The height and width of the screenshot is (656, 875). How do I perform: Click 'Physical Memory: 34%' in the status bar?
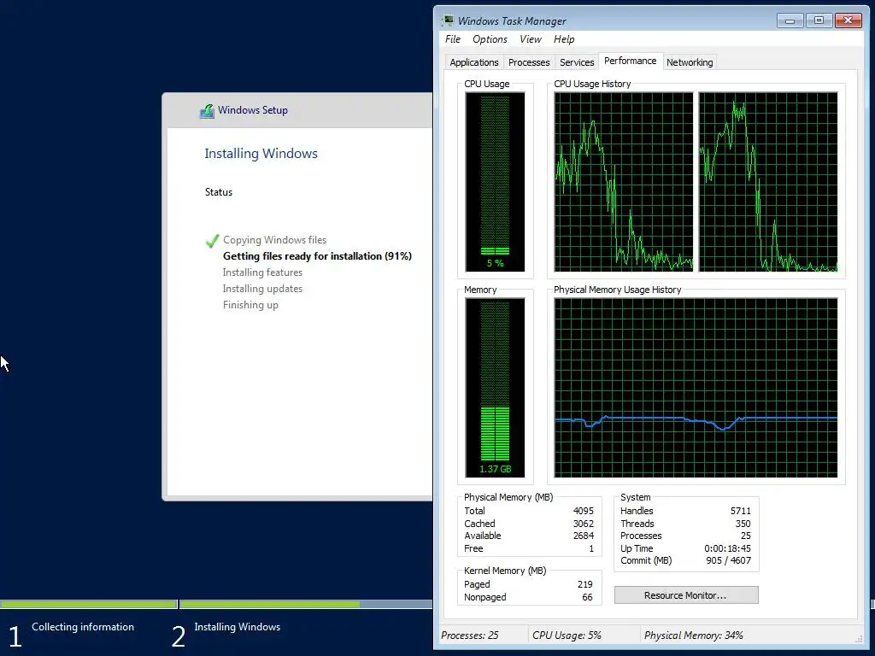693,635
